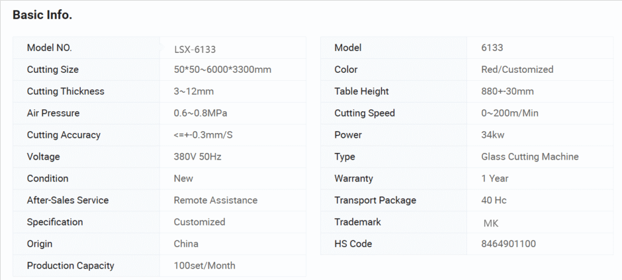The height and width of the screenshot is (280, 622).
Task: Click the Origin value China
Action: click(x=186, y=244)
